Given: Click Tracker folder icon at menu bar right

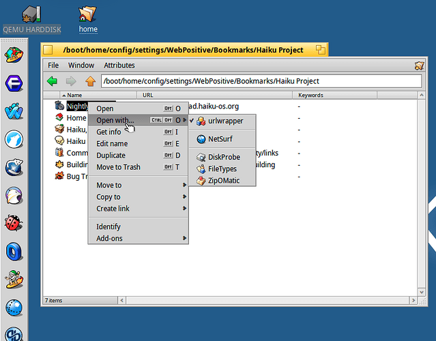Looking at the screenshot, I should tap(419, 65).
